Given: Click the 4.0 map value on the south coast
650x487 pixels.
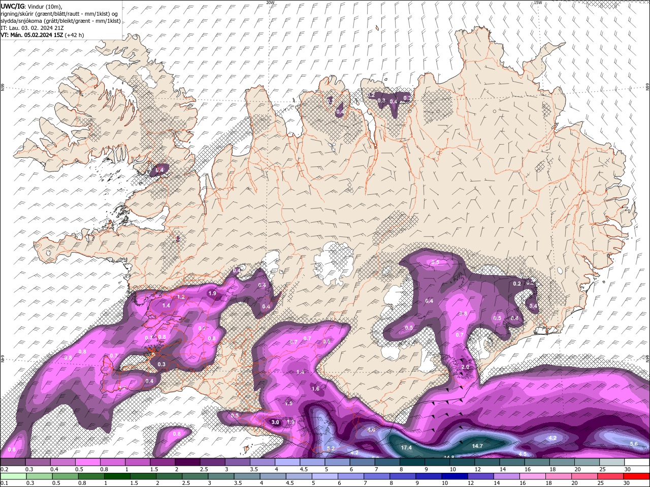Looking at the screenshot, I should point(371,430).
